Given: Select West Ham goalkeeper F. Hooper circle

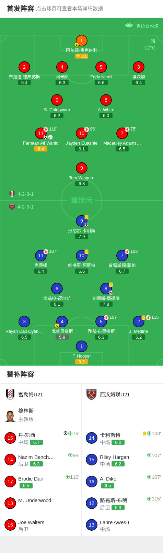Looking at the screenshot, I should [x=82, y=346].
